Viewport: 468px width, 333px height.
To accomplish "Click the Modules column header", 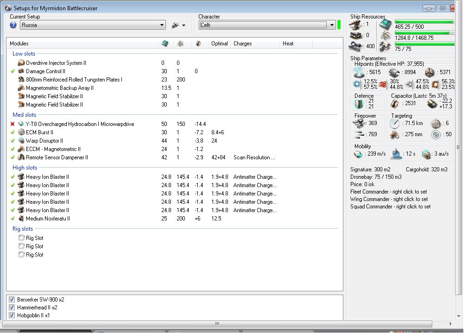I will click(19, 44).
